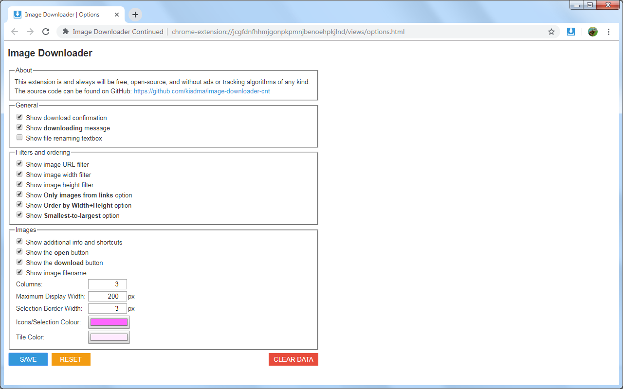Toggle Show downloading message checkbox
The width and height of the screenshot is (623, 389).
19,127
